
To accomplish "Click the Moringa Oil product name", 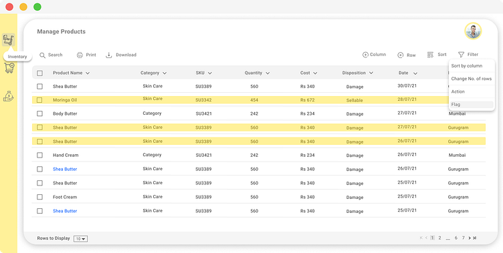I will click(x=65, y=100).
